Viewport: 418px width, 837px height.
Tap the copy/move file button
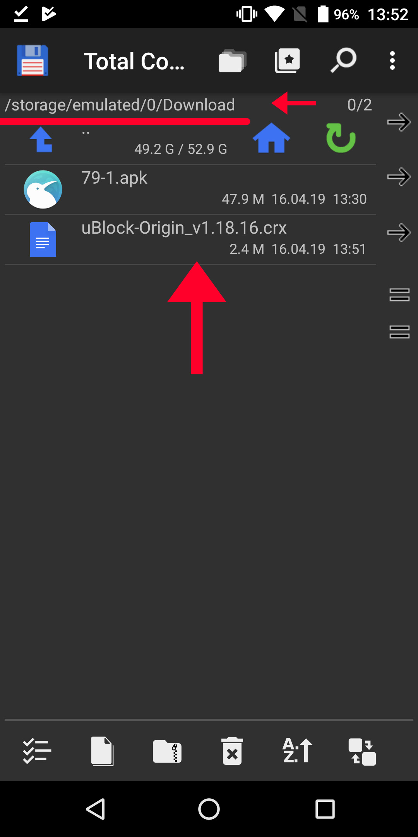pyautogui.click(x=102, y=751)
